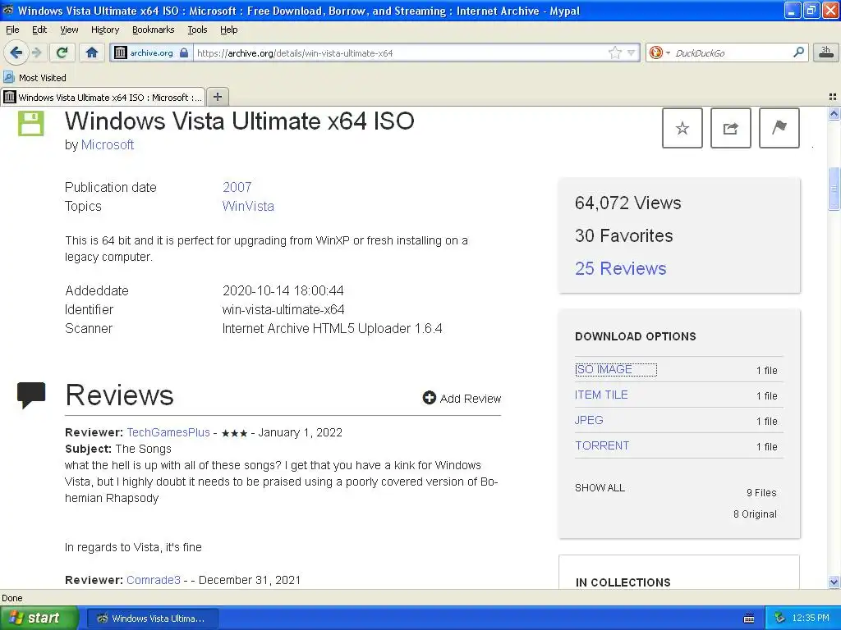Open the URL history dropdown arrow
Screen dimensions: 841x630
click(632, 52)
